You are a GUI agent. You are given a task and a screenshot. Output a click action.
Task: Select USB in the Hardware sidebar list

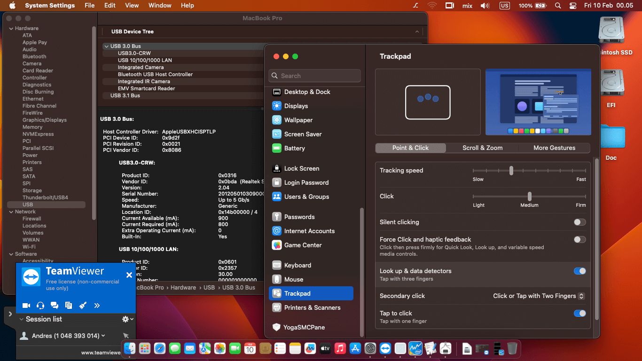pos(27,204)
